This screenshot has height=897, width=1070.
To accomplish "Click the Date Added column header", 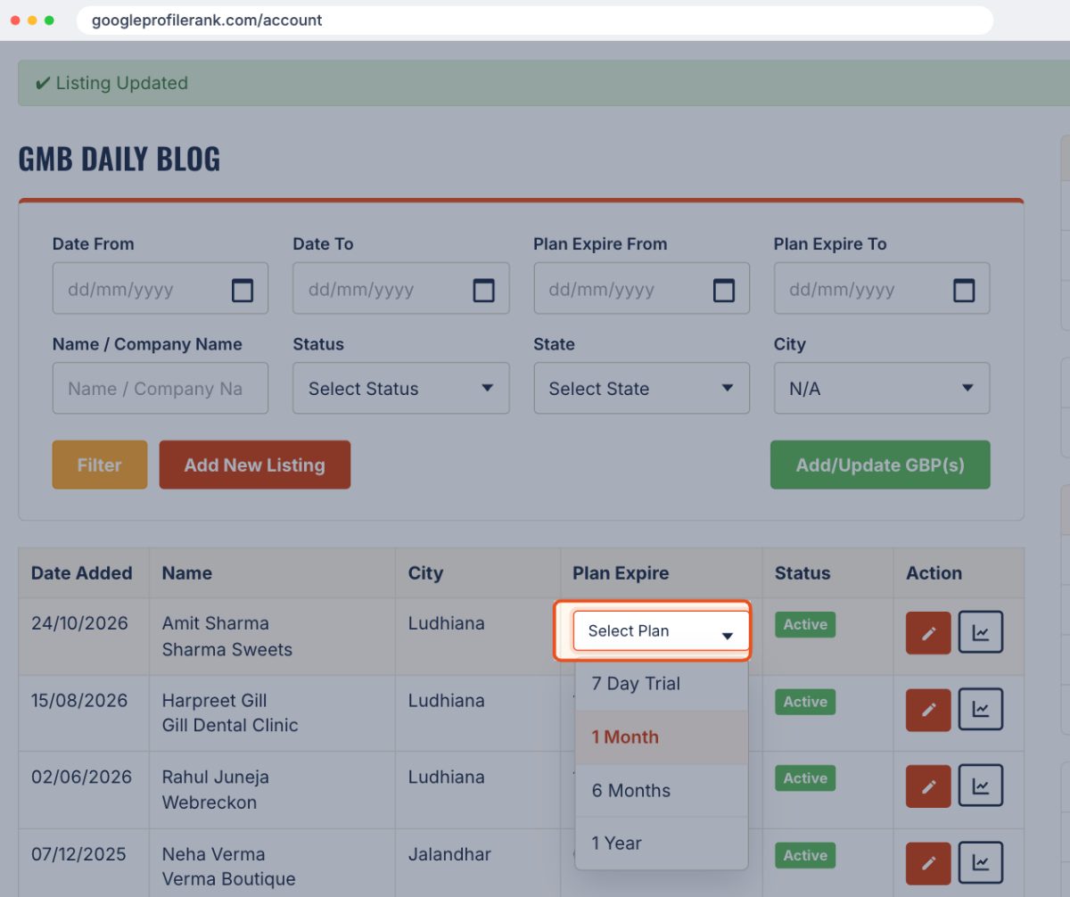I will [82, 573].
